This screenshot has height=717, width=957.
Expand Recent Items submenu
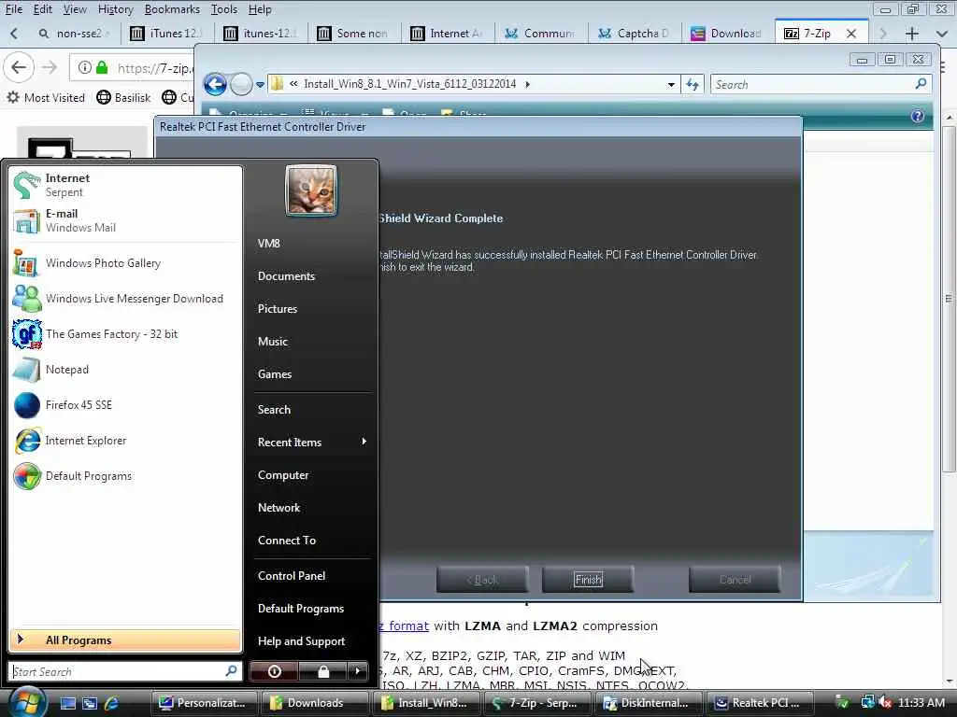click(x=311, y=442)
